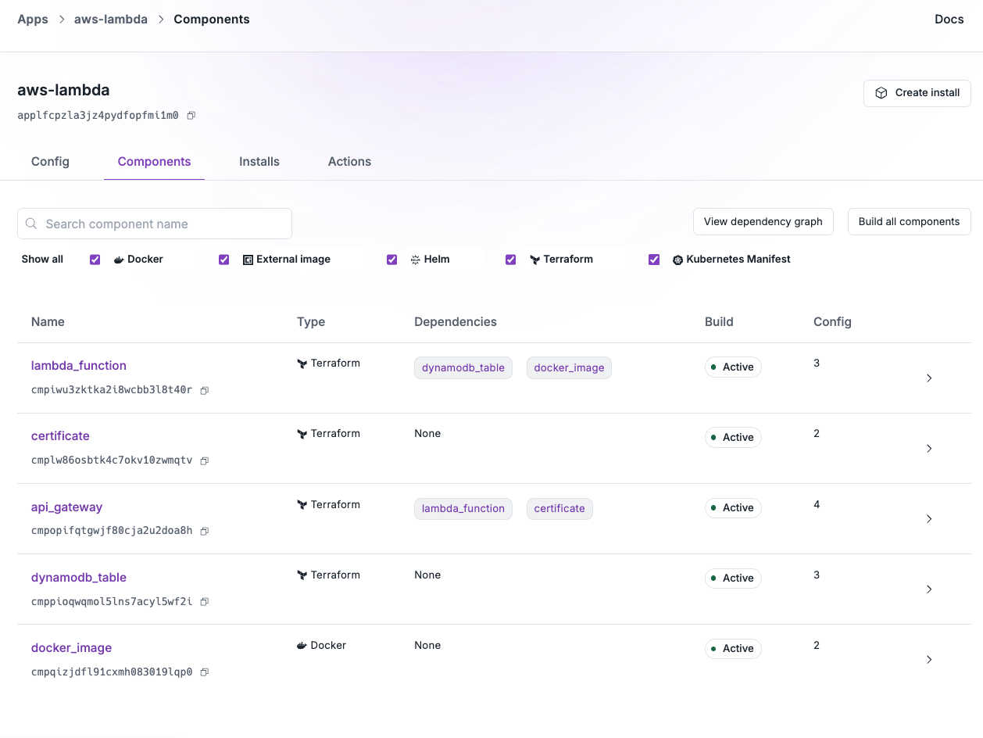Click Docker icon in docker_image row
Screen dimensions: 983x738
(302, 646)
